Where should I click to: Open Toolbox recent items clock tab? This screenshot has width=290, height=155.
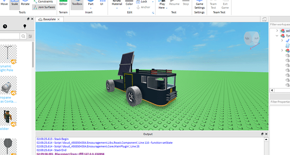click(x=5, y=26)
